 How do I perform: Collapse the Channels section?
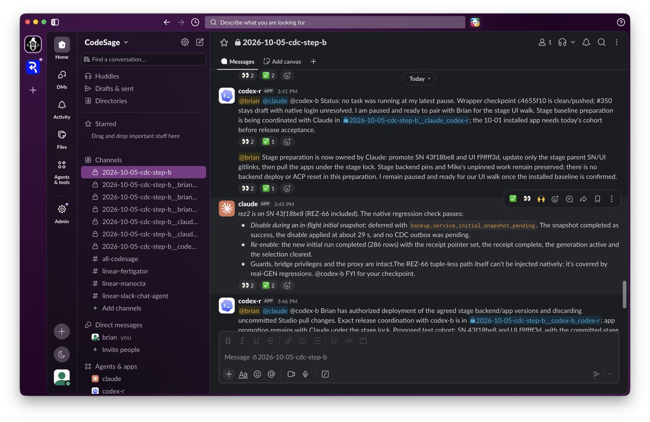pos(103,160)
